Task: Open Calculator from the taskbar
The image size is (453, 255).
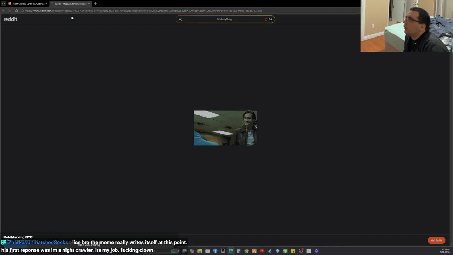Action: (x=239, y=251)
